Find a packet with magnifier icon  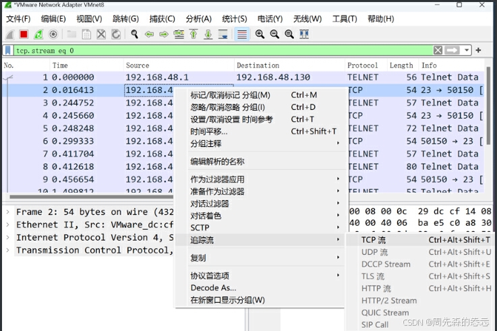coord(134,34)
